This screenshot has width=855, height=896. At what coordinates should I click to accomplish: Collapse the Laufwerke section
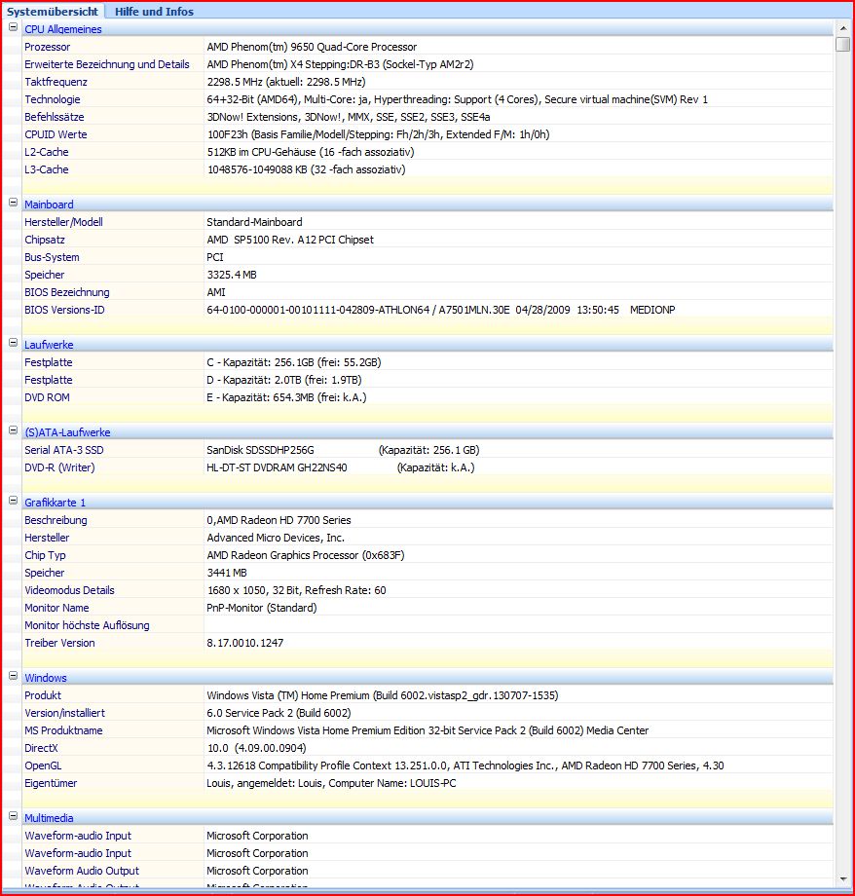point(13,343)
